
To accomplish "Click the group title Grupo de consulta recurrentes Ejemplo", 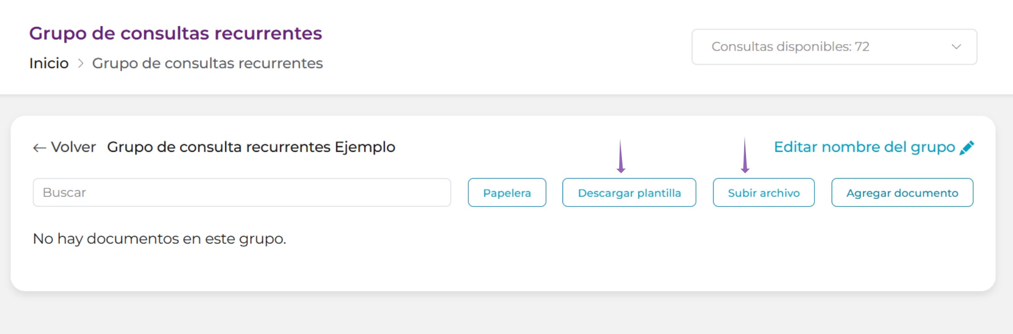I will coord(251,147).
